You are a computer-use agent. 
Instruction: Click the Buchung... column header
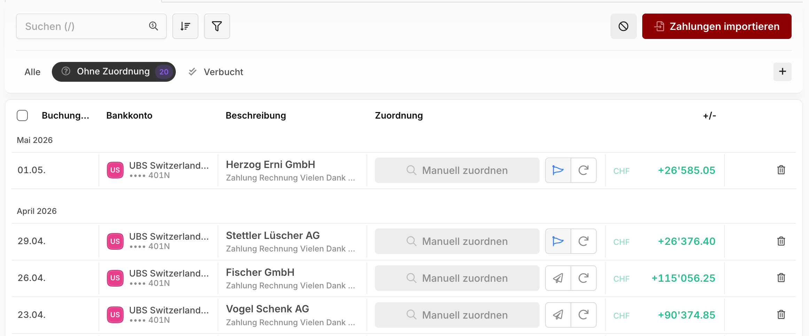point(65,115)
